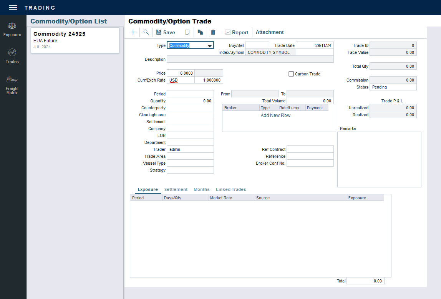
Task: Delete trade using the trash icon
Action: [x=213, y=32]
